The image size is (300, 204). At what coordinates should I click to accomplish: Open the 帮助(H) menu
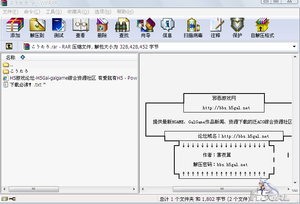125,12
